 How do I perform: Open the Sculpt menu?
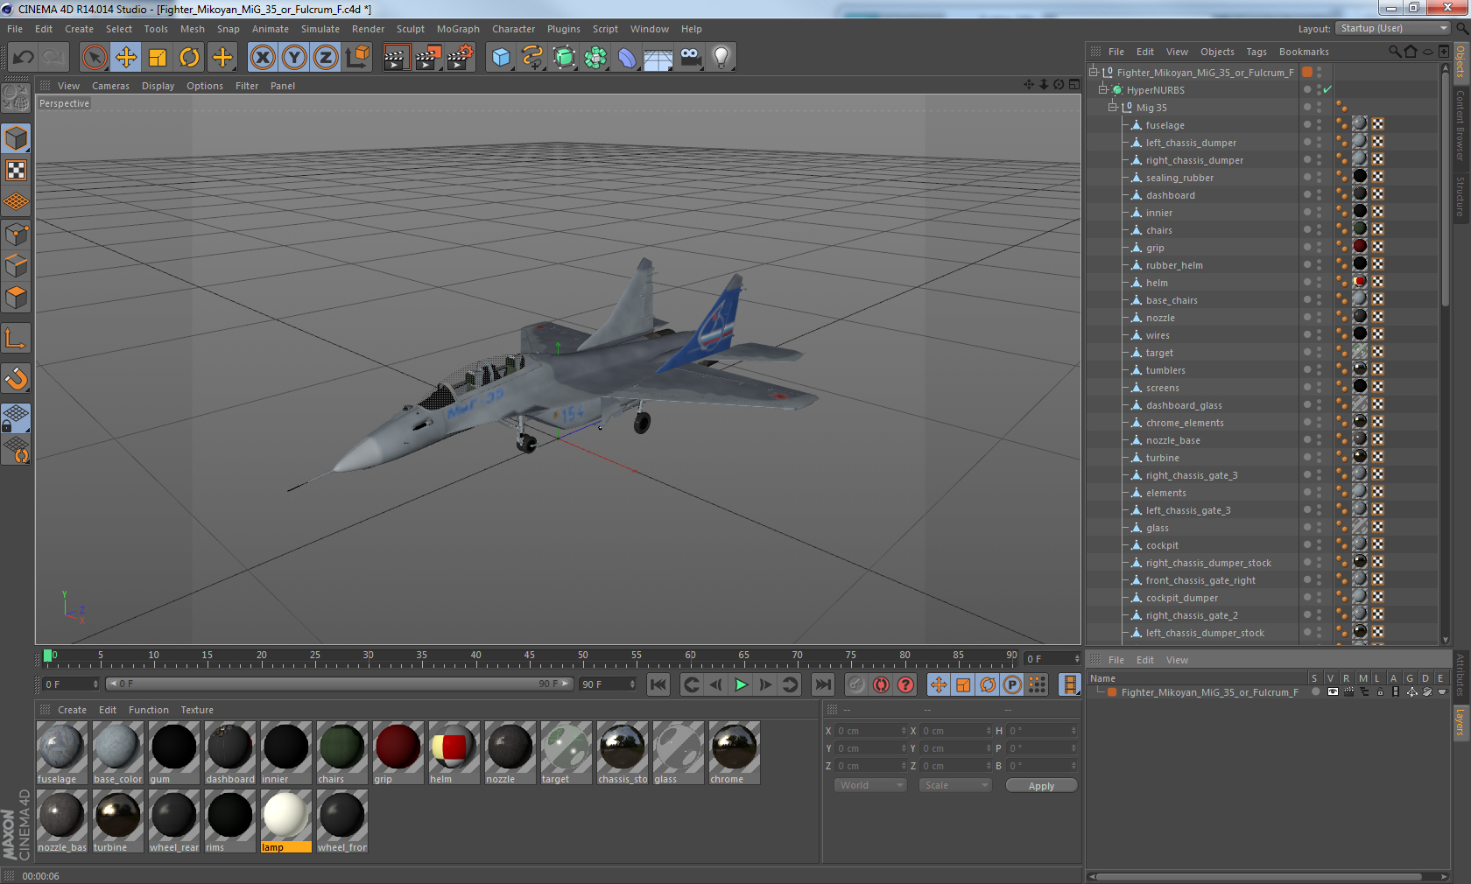(410, 29)
